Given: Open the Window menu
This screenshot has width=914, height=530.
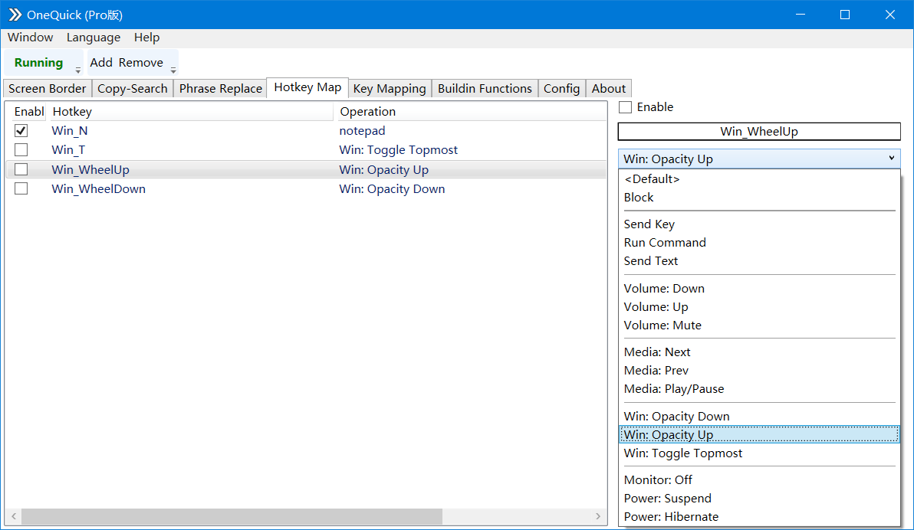Looking at the screenshot, I should coord(30,37).
